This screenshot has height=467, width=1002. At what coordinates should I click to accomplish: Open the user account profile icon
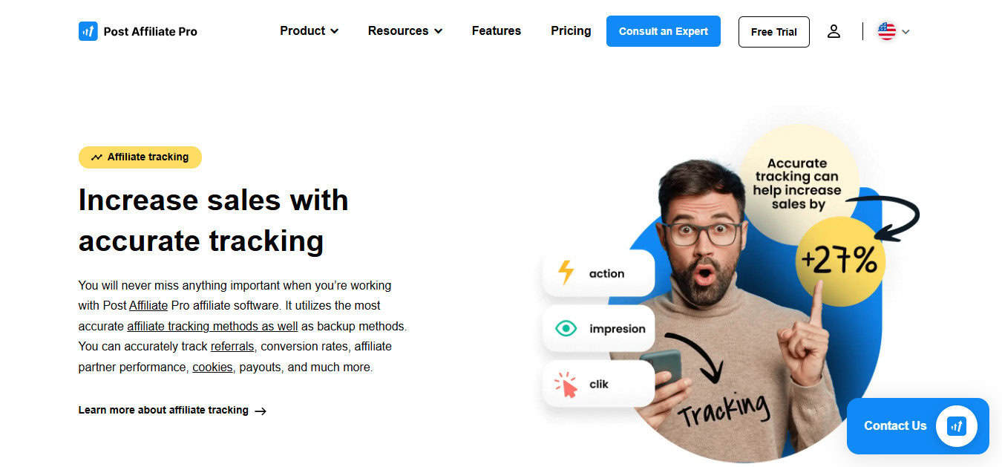point(834,31)
